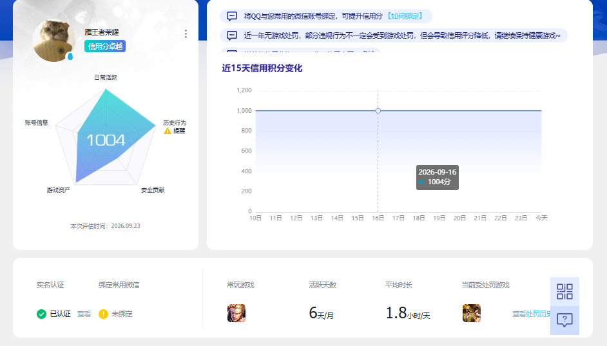
Task: Open the 查看处罚历史 link
Action: click(x=531, y=314)
